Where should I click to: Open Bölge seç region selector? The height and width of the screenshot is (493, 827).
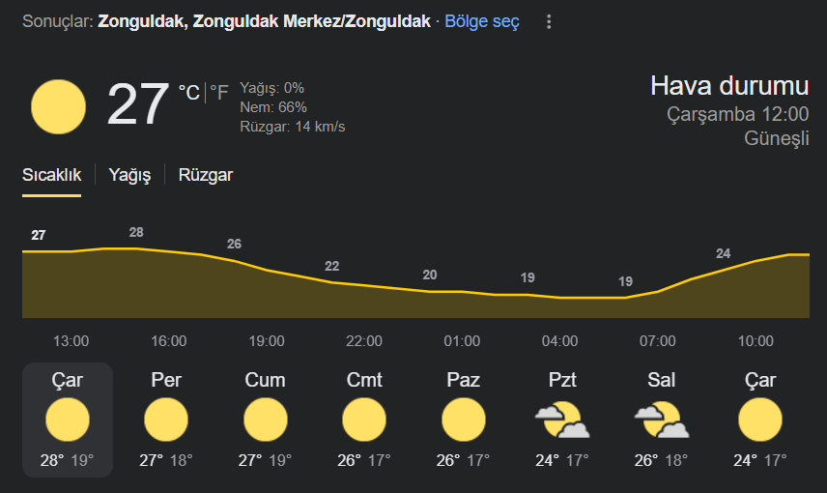pyautogui.click(x=482, y=21)
